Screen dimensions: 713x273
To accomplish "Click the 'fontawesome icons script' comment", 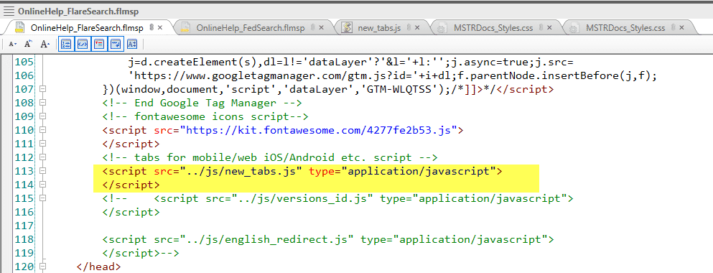I will tap(206, 117).
